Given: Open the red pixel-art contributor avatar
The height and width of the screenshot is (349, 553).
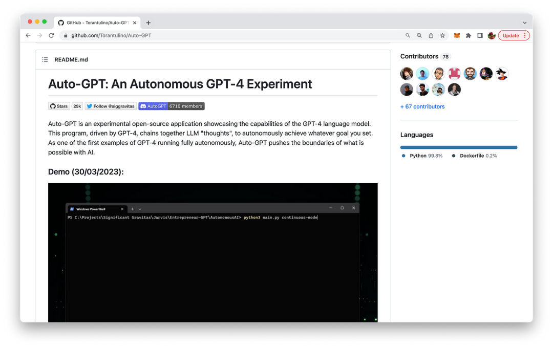Looking at the screenshot, I should click(454, 74).
